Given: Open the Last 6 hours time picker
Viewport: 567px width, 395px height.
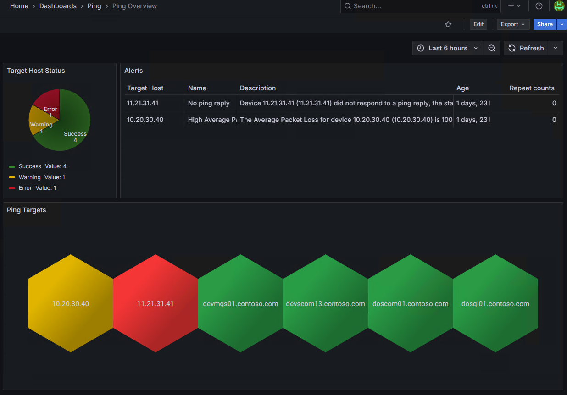Looking at the screenshot, I should pyautogui.click(x=448, y=48).
